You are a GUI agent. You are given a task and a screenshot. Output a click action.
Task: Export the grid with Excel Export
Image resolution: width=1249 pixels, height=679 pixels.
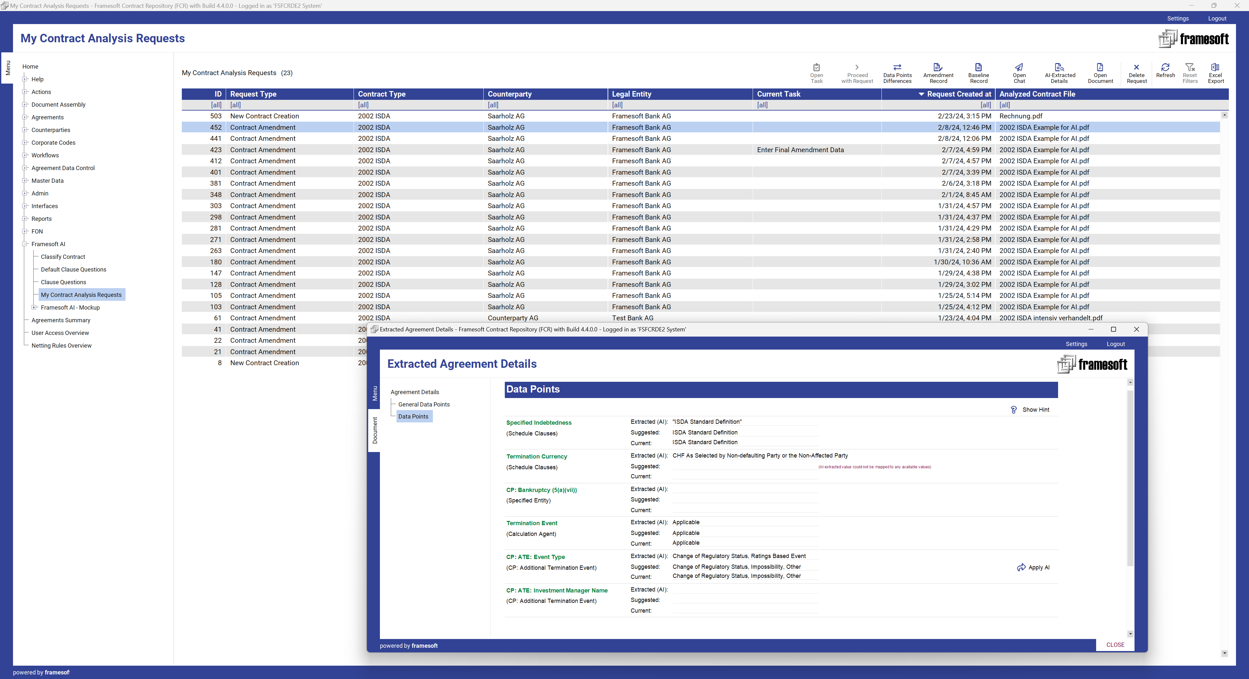click(x=1215, y=73)
